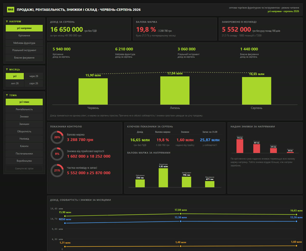Click the Фасування margin bar, 471 тис

pos(210,184)
